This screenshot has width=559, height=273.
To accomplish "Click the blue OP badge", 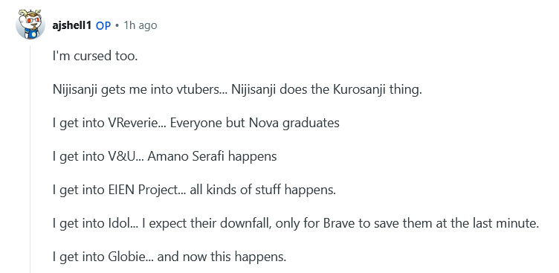I will 103,26.
